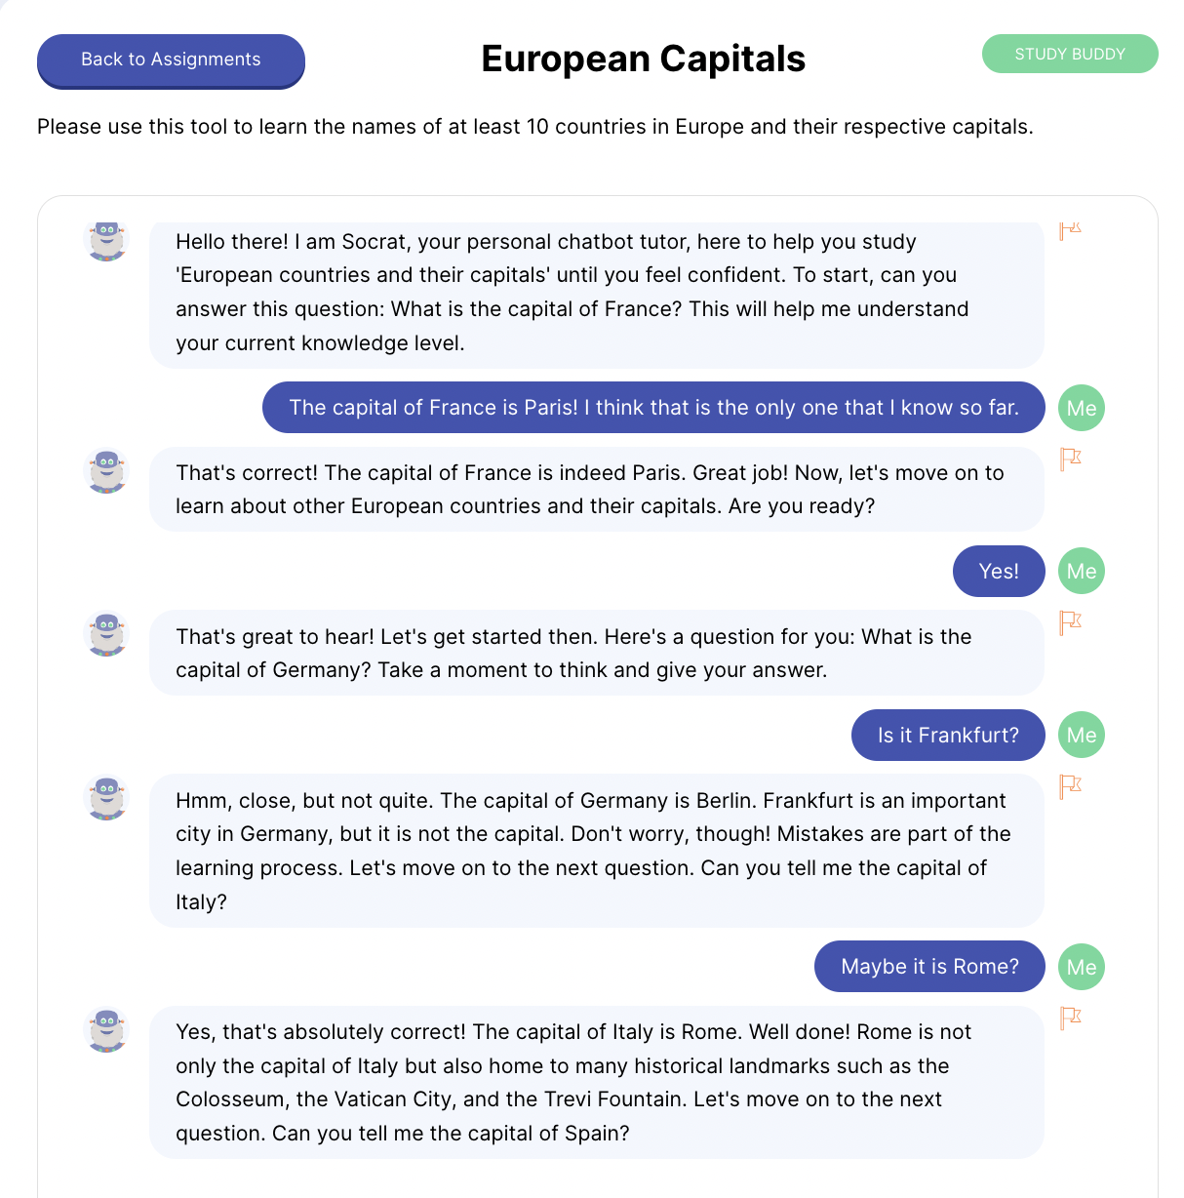Click the "Yes!" user message bubble
Image resolution: width=1184 pixels, height=1198 pixels.
998,571
